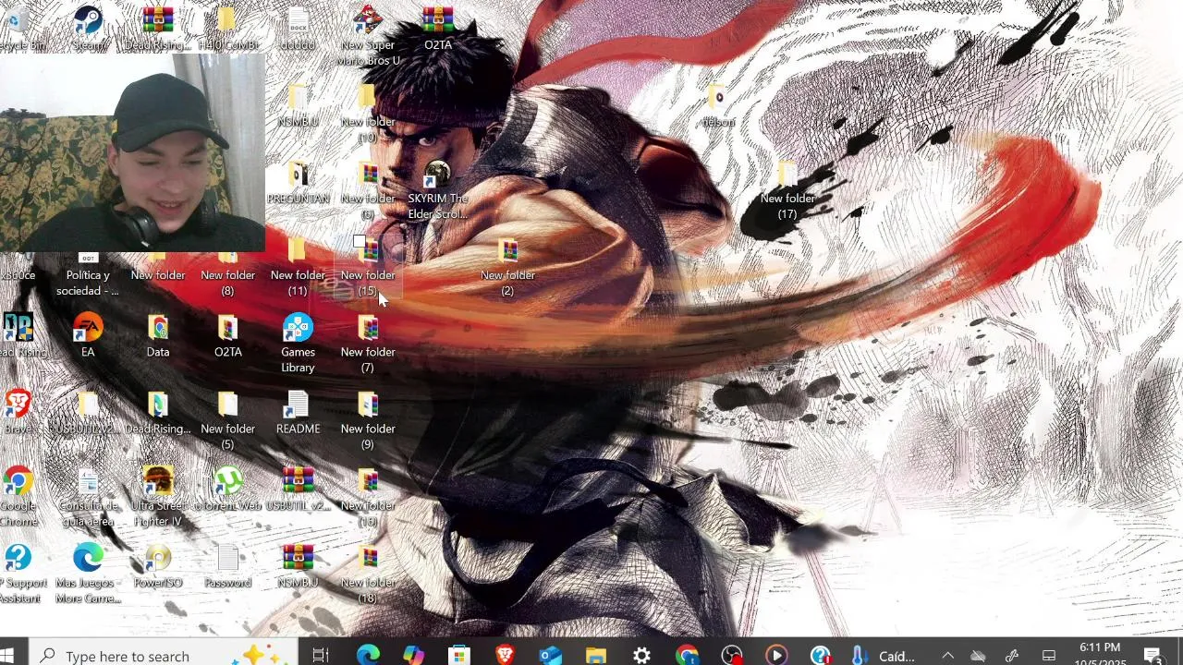Launch Microsoft Edge from the taskbar
The height and width of the screenshot is (665, 1183).
368,655
